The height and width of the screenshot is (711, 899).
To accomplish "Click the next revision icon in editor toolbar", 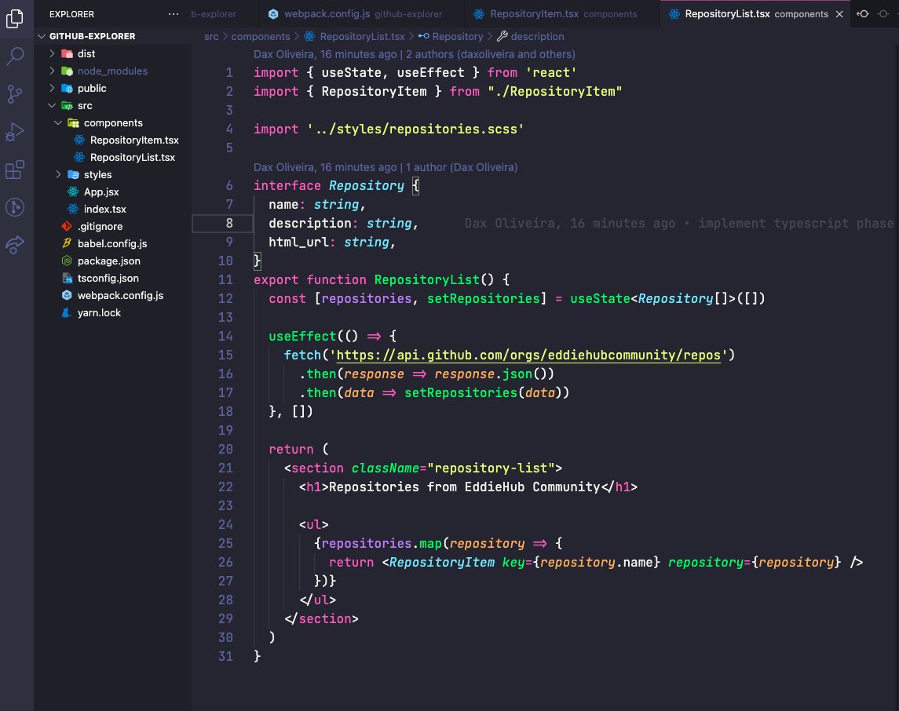I will click(x=883, y=14).
